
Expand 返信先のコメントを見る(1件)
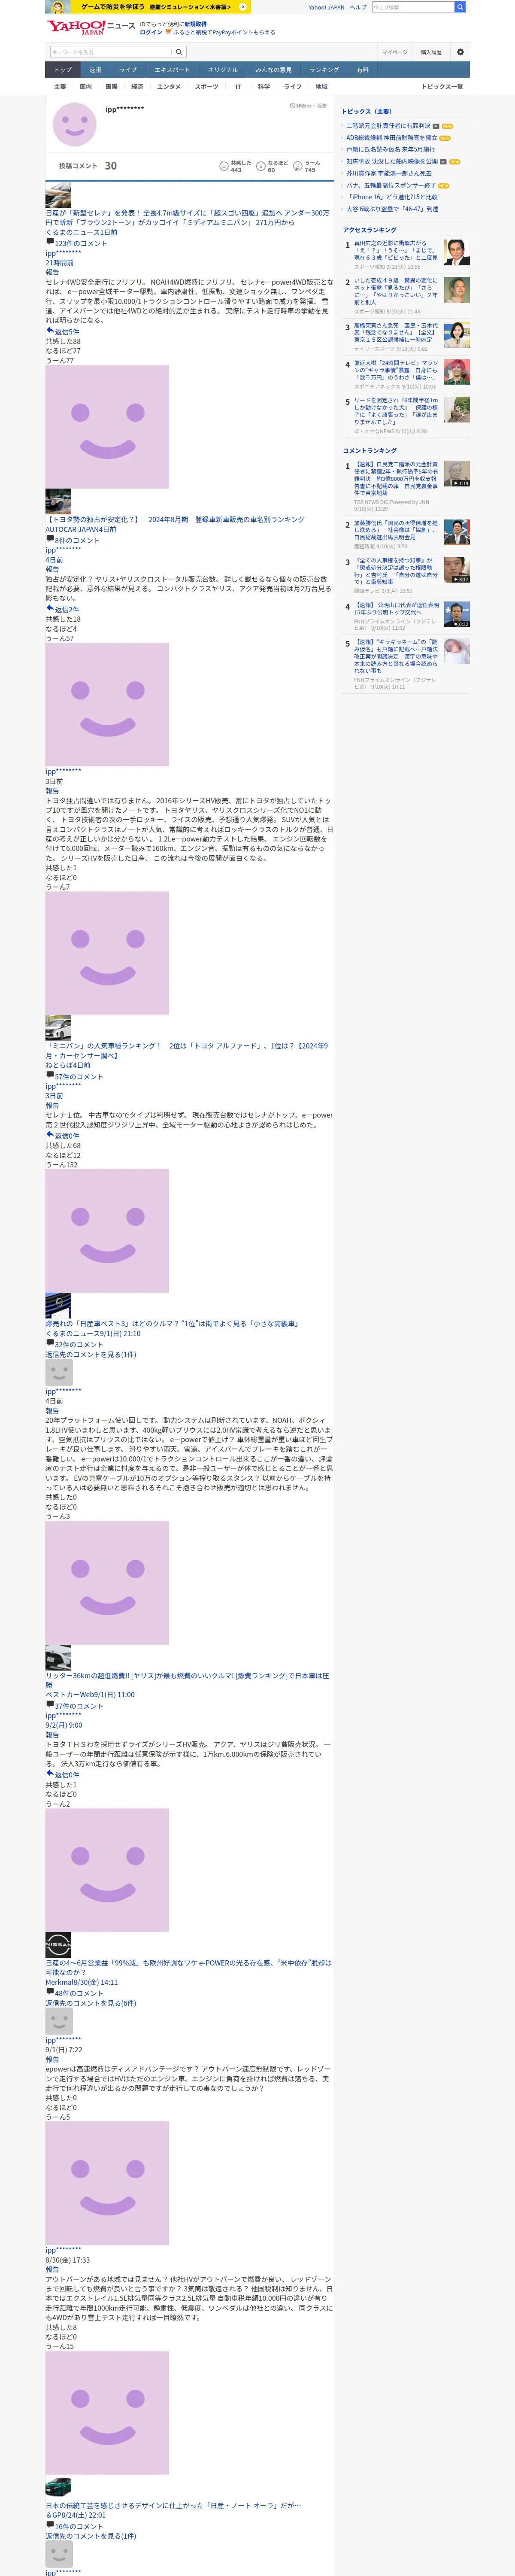coord(91,1354)
